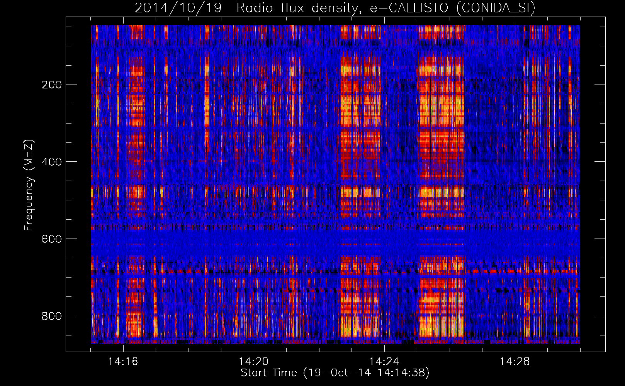Click the '14:20' time tick label
Screen dimensions: 625x386
click(x=253, y=362)
